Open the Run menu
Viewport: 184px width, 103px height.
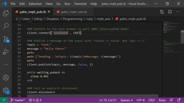[67, 4]
